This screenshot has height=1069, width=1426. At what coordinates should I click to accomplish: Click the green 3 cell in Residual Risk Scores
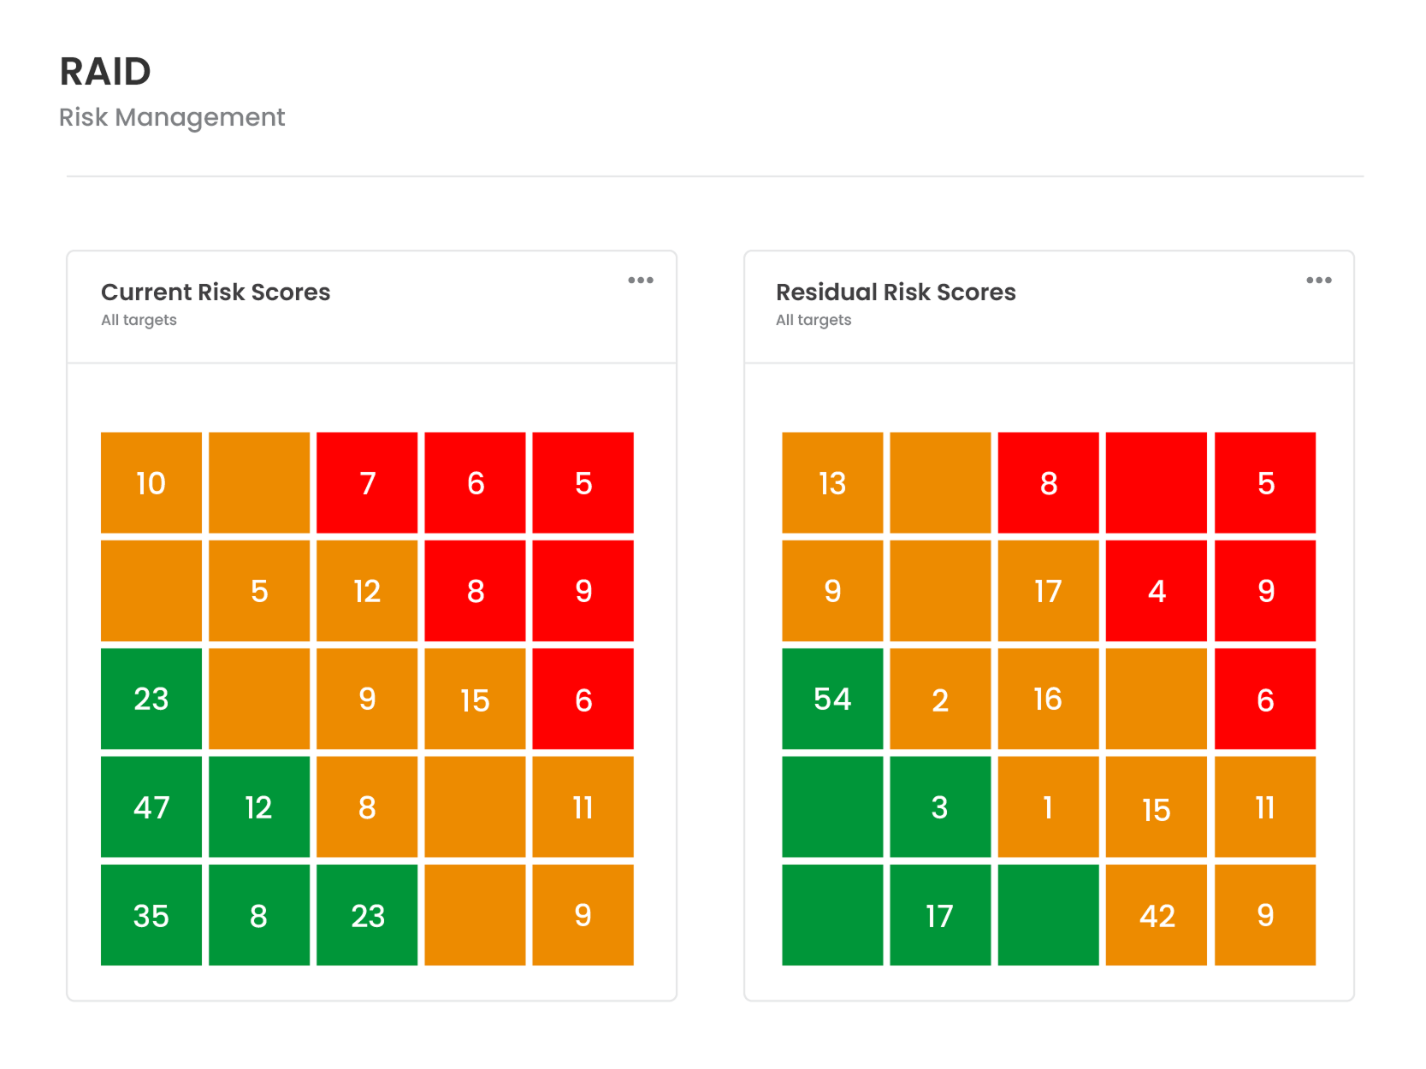pos(940,806)
